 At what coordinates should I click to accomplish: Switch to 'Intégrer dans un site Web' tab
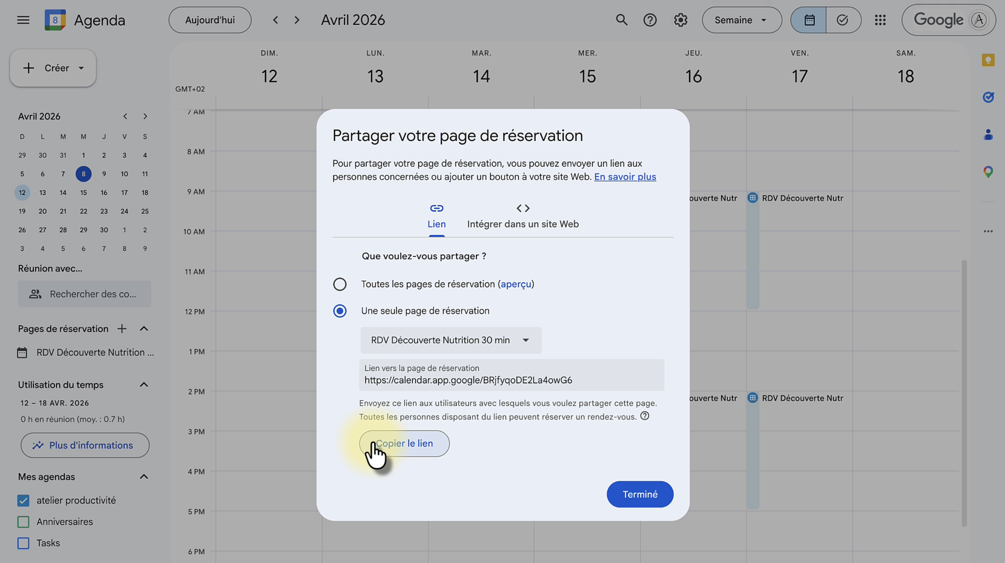523,217
